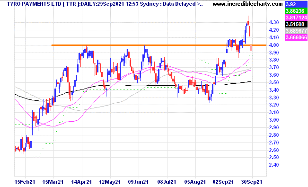Click the 3.60 price axis label
The height and width of the screenshot is (187, 308).
coord(274,75)
